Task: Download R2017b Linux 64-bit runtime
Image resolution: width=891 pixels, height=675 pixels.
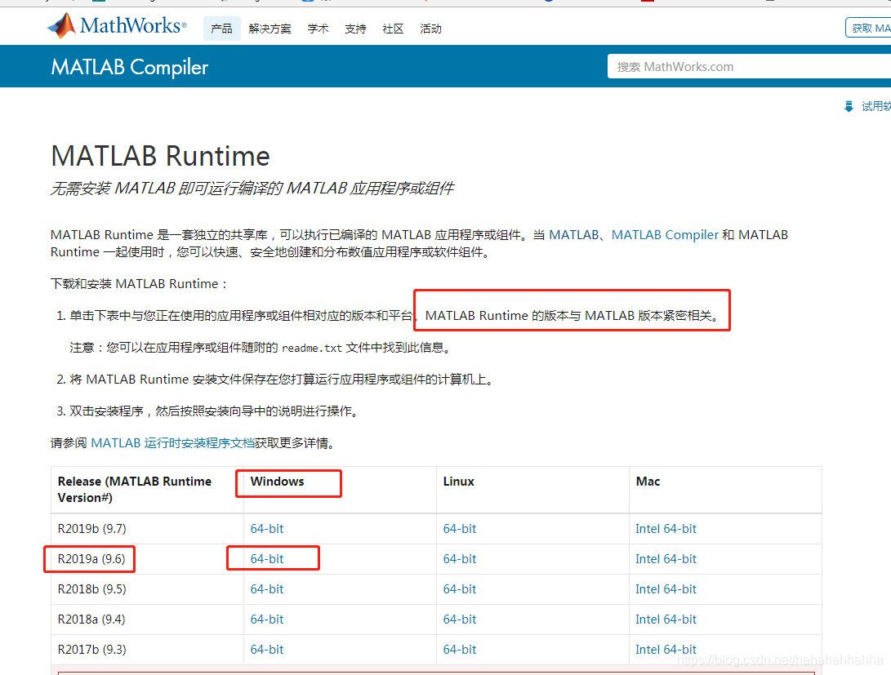Action: point(459,649)
